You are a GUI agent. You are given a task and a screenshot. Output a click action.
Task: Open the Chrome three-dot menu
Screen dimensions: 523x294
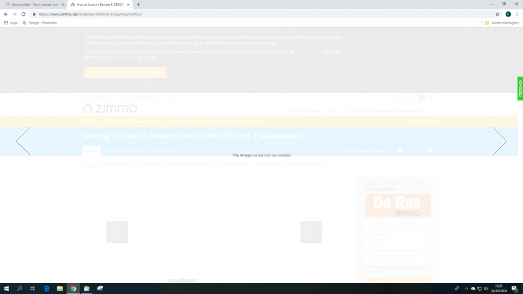point(517,13)
